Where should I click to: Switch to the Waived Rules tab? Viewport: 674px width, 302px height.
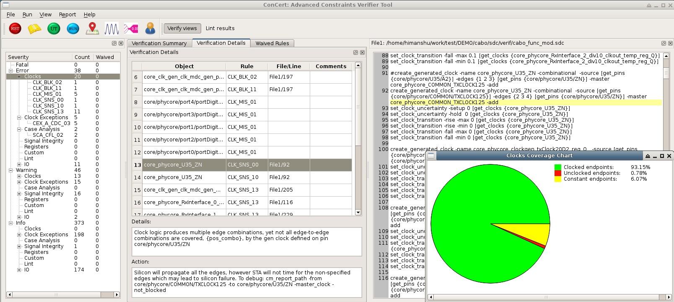272,43
